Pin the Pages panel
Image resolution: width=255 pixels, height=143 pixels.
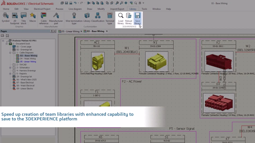coord(52,31)
